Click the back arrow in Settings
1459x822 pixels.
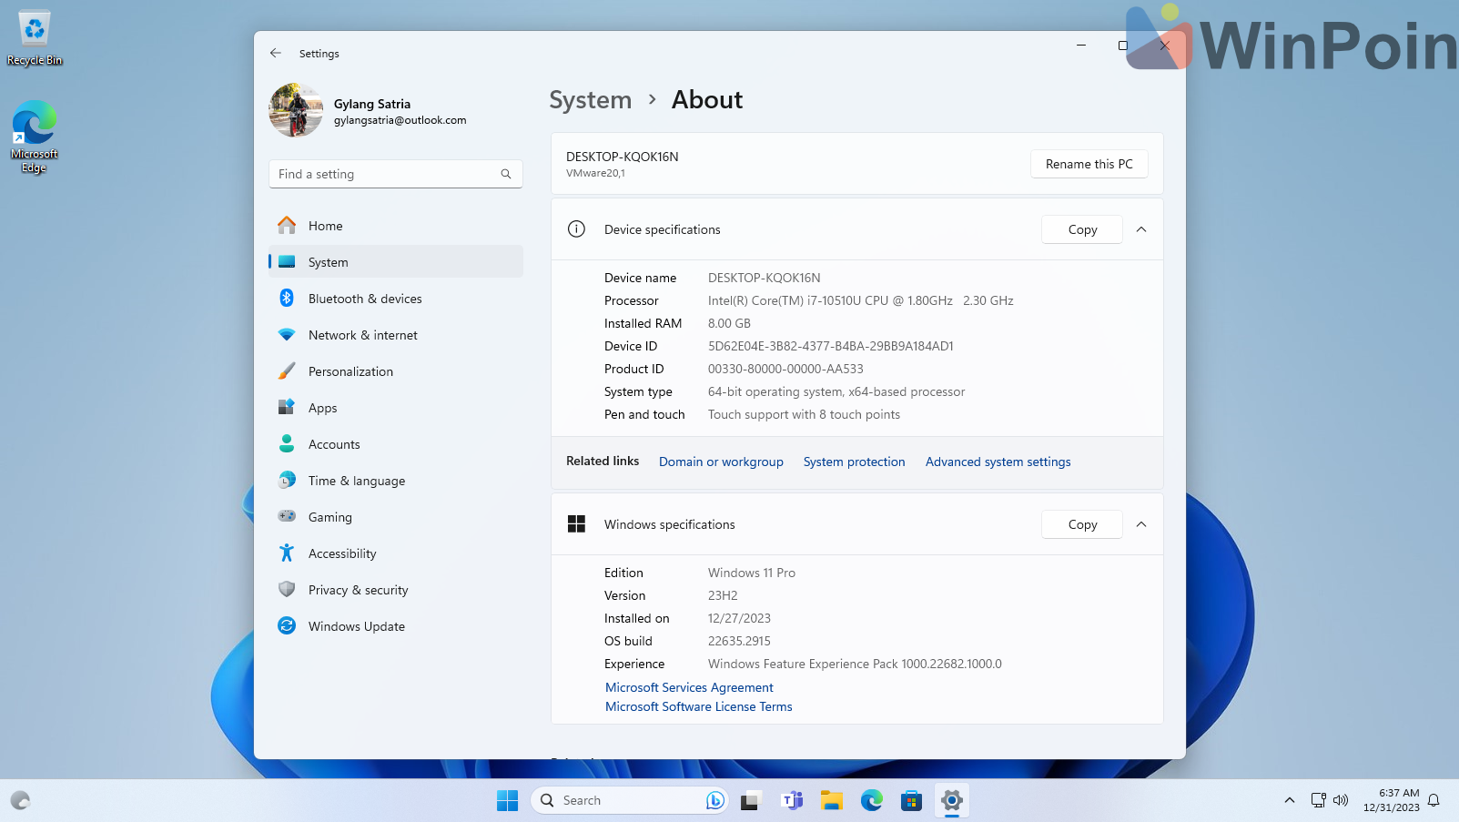[276, 54]
